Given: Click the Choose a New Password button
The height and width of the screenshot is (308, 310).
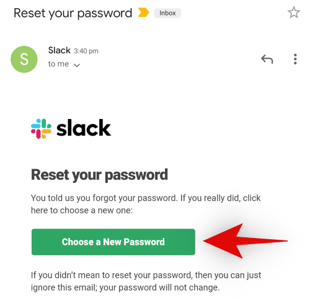Looking at the screenshot, I should point(113,242).
